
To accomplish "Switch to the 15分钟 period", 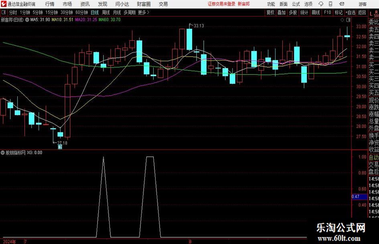I will click(51, 12).
